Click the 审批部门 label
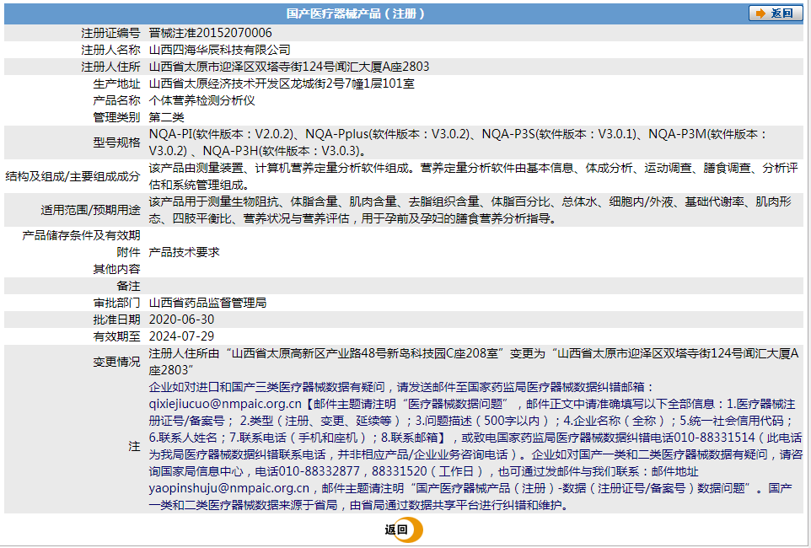Image resolution: width=811 pixels, height=548 pixels. pyautogui.click(x=116, y=303)
